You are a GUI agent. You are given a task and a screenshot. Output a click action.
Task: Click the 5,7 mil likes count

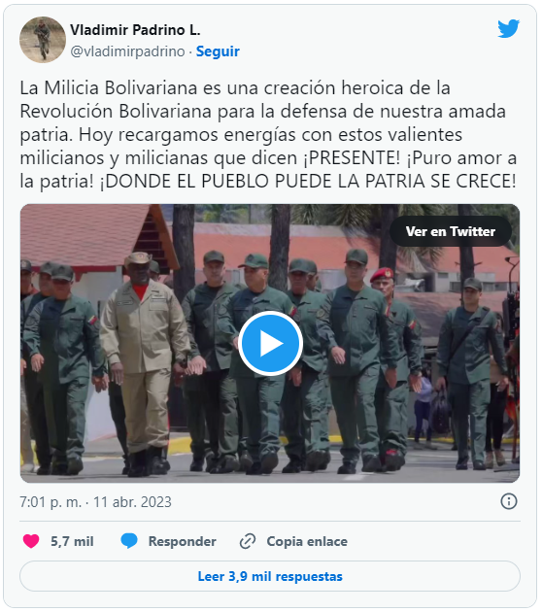72,541
